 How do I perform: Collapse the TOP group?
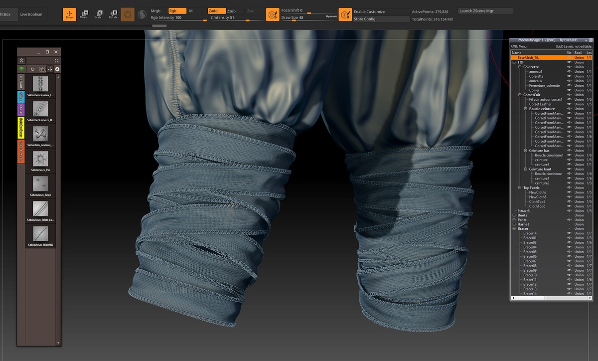click(x=514, y=62)
